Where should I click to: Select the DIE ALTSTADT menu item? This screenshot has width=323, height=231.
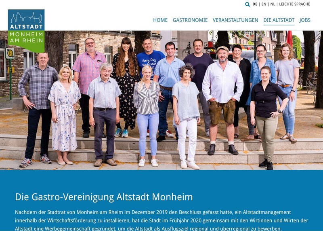coord(279,20)
